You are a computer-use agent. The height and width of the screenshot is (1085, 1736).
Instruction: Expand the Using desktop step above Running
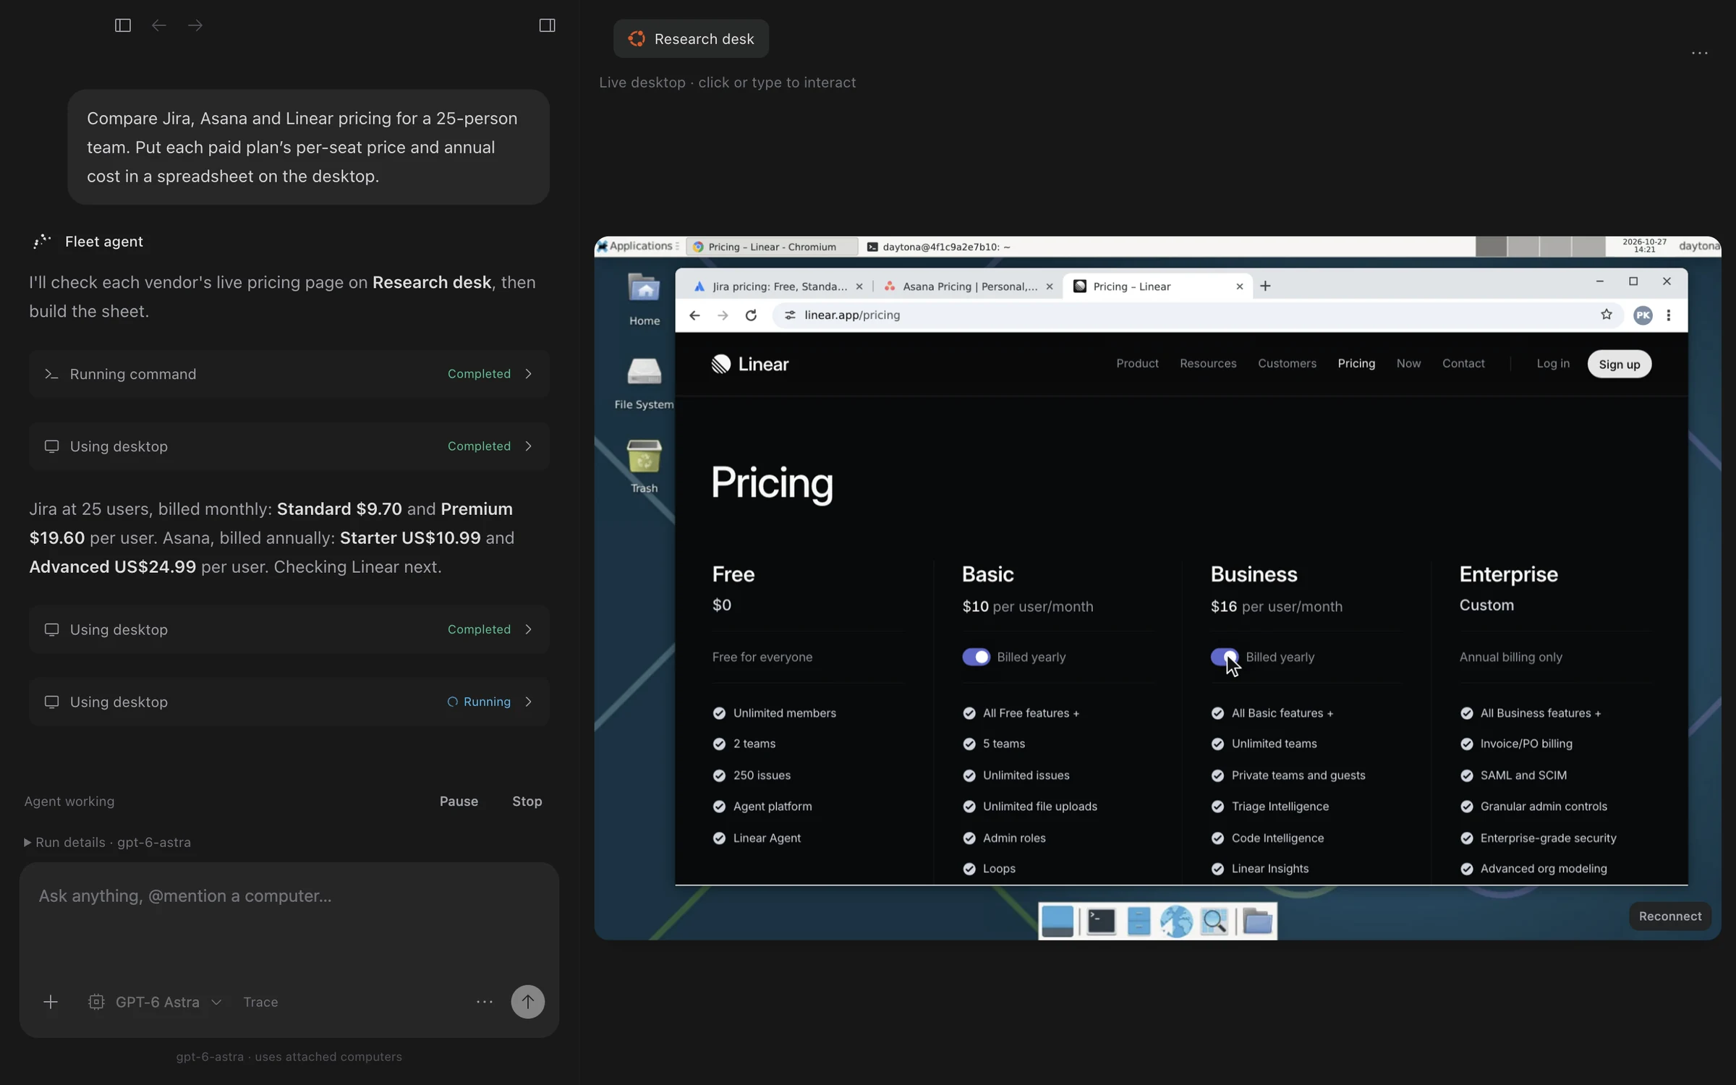click(x=289, y=629)
